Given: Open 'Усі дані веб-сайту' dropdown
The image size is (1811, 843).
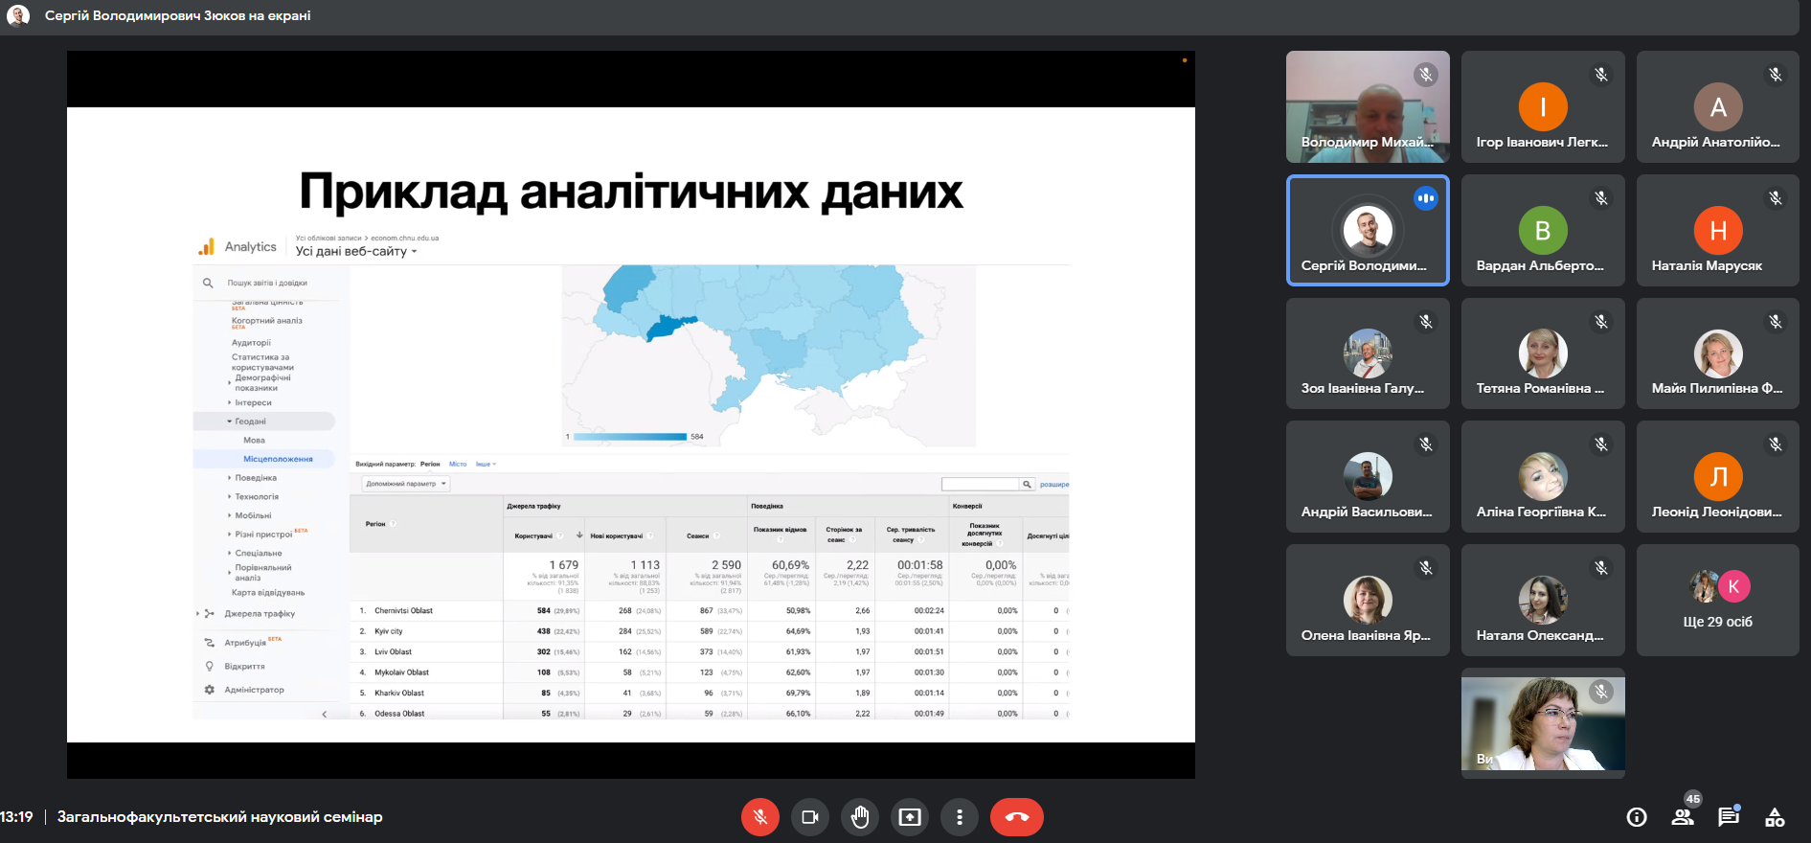Looking at the screenshot, I should [356, 252].
